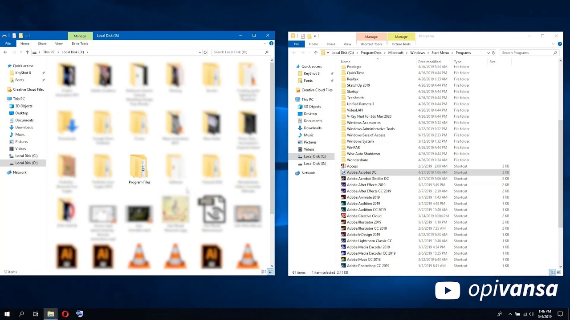This screenshot has width=570, height=320.
Task: Switch Programs window to large icons view
Action: point(558,272)
